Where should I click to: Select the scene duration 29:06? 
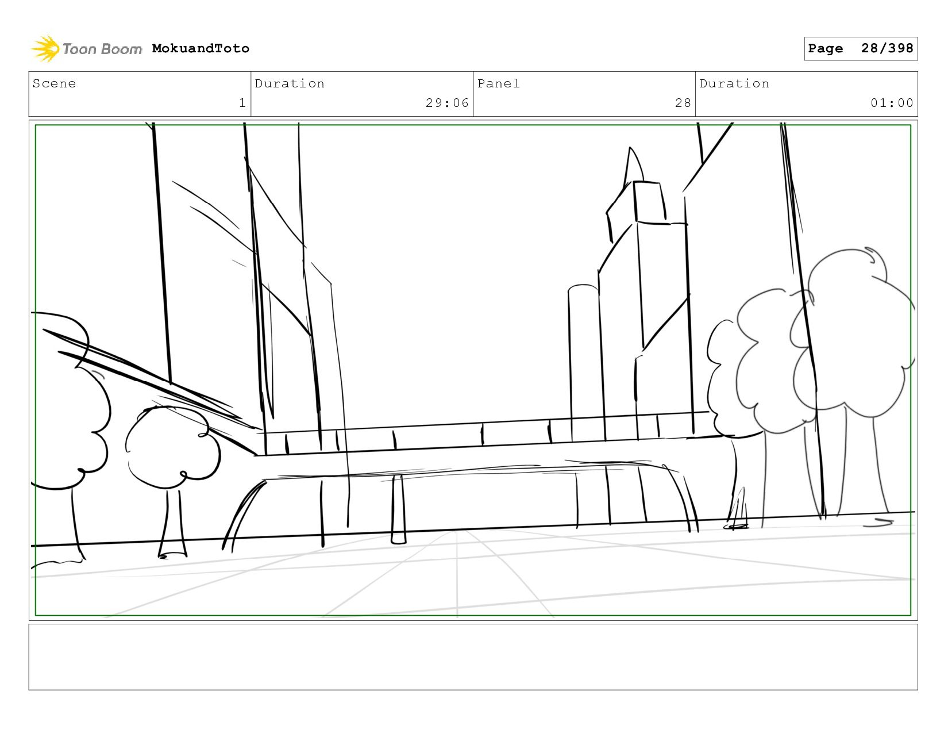447,103
